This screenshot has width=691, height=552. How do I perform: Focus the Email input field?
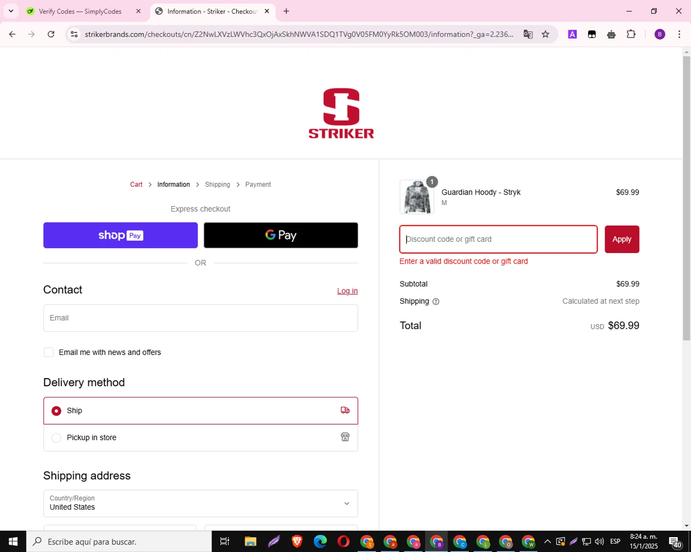[200, 318]
